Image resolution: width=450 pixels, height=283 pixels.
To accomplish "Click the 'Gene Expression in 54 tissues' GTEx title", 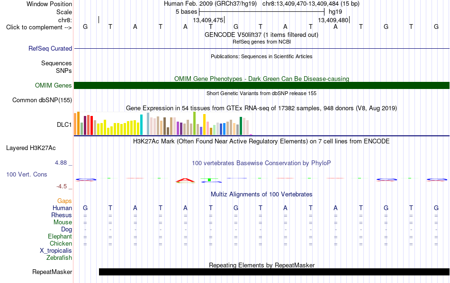I will point(261,108).
